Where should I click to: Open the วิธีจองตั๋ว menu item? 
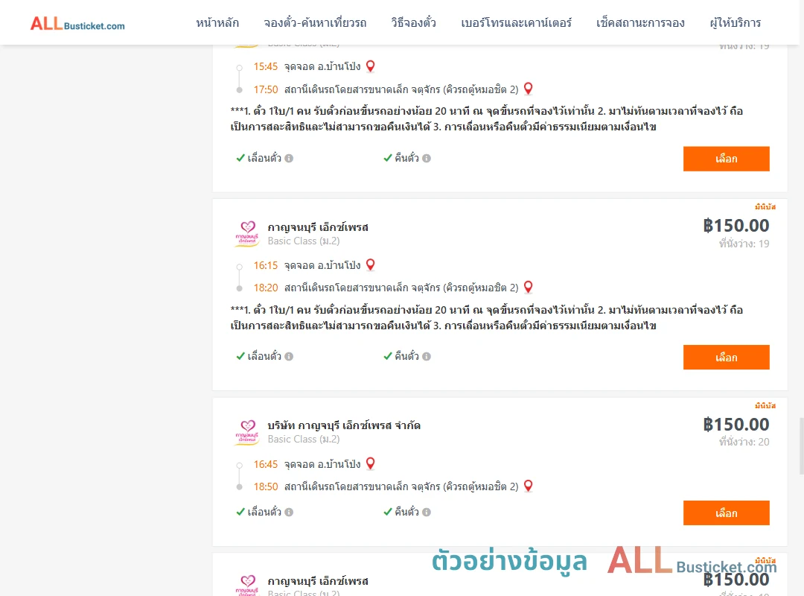click(413, 23)
